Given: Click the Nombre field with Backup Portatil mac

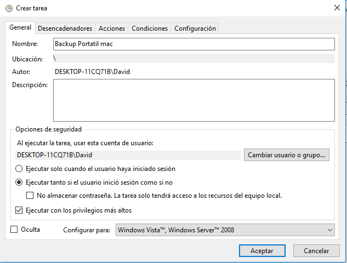Looking at the screenshot, I should (194, 44).
